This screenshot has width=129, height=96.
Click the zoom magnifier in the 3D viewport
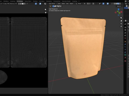tap(121, 18)
